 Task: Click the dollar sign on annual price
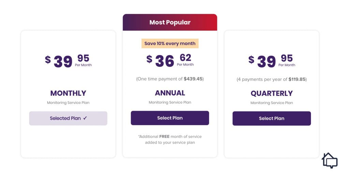pyautogui.click(x=149, y=59)
